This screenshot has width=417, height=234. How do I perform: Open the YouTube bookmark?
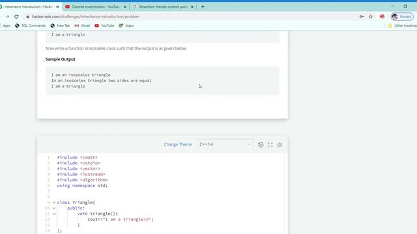click(x=104, y=26)
